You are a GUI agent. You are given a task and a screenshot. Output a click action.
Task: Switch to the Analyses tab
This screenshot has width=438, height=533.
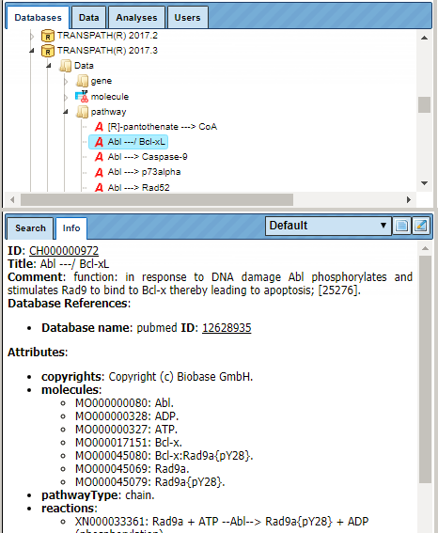[136, 18]
